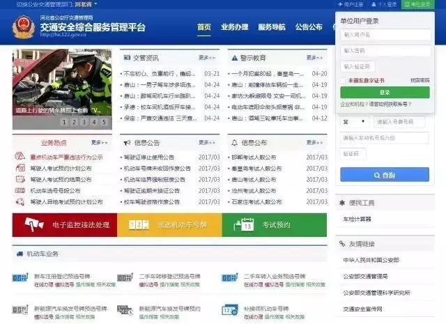The height and width of the screenshot is (324, 446).
Task: Click the blue 查询 search button
Action: tap(385, 175)
